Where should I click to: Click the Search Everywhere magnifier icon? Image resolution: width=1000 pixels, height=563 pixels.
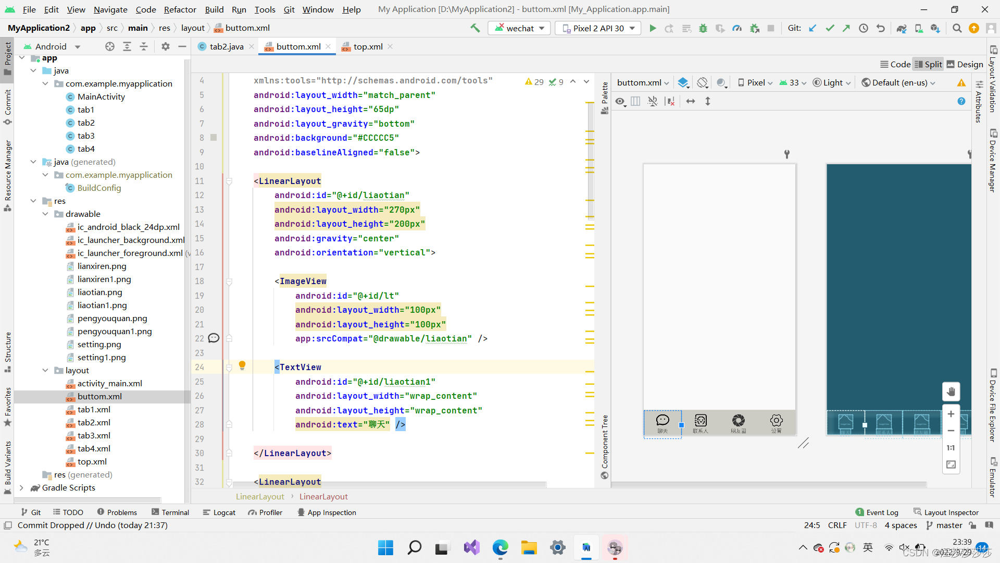[x=957, y=28]
